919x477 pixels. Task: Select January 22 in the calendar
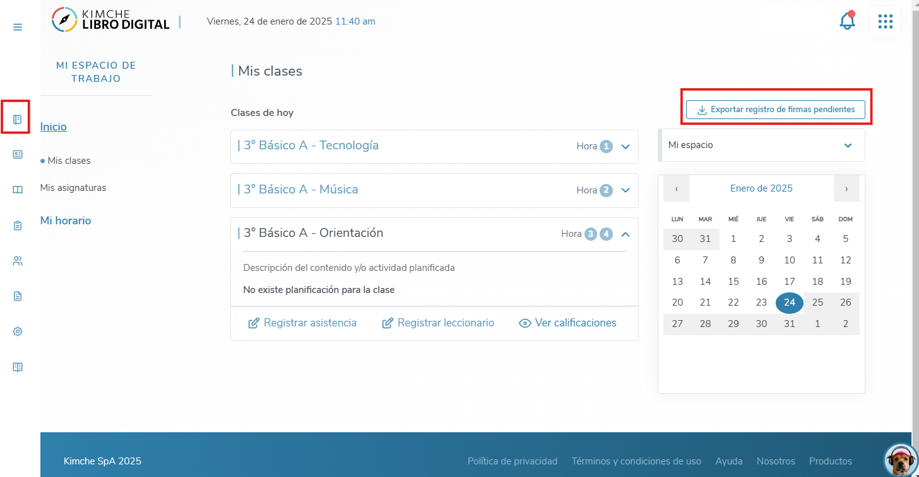[733, 302]
